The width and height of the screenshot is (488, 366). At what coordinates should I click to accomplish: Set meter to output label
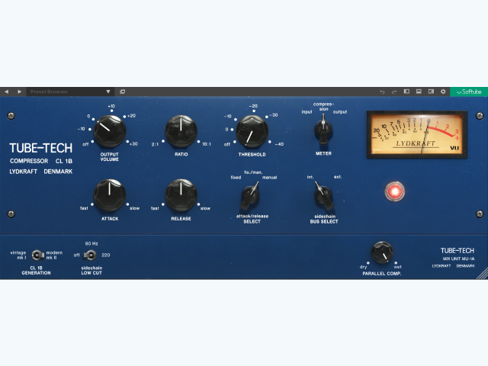pyautogui.click(x=340, y=112)
